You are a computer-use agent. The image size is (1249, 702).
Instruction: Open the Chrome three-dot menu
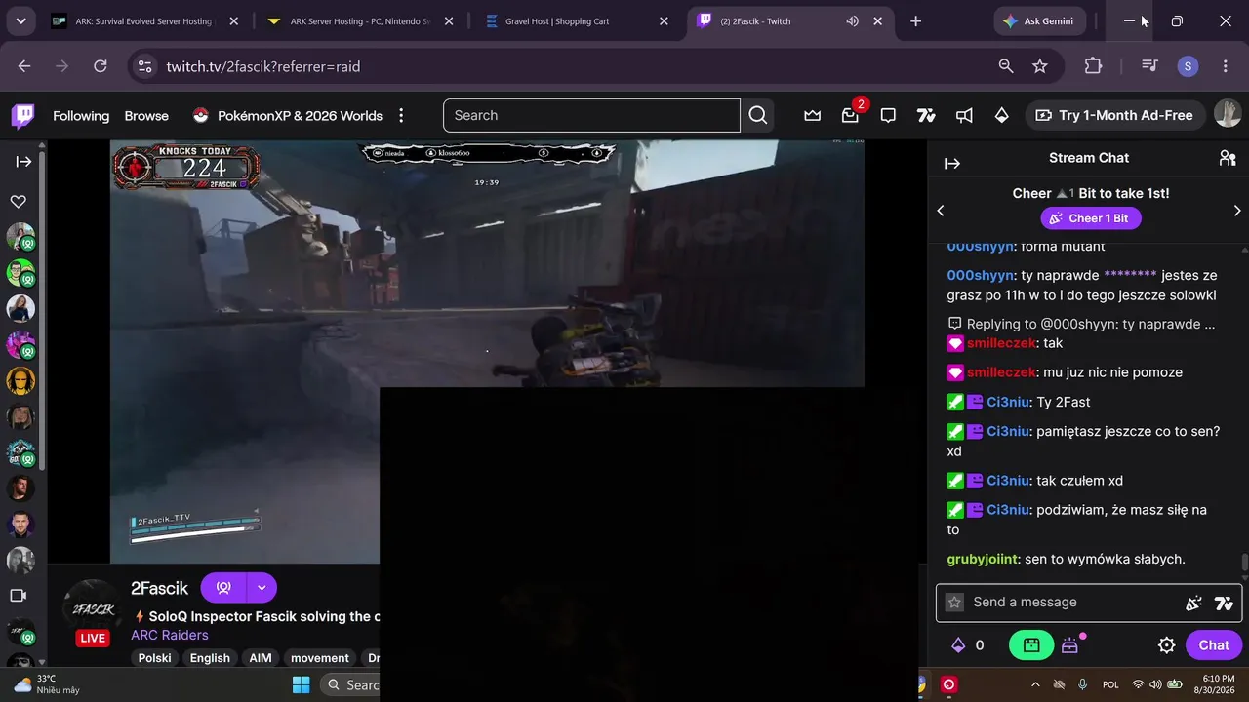[x=1226, y=66]
